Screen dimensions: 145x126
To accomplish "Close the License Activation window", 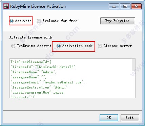I will (136, 6).
